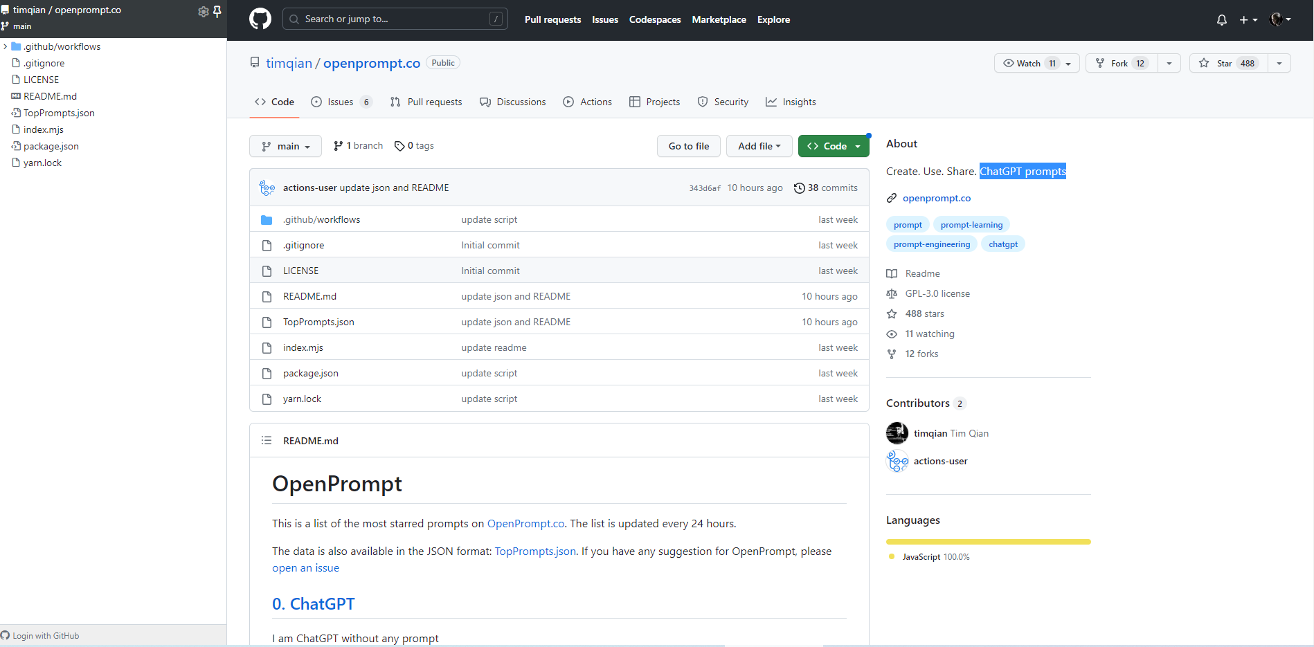Viewport: 1314px width, 647px height.
Task: Select the chatgpt topic tag
Action: pyautogui.click(x=1003, y=244)
